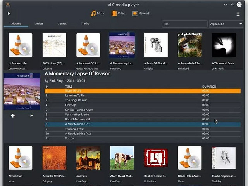Click the Linkin Park label under Best Of
The width and height of the screenshot is (248, 186).
pyautogui.click(x=150, y=181)
